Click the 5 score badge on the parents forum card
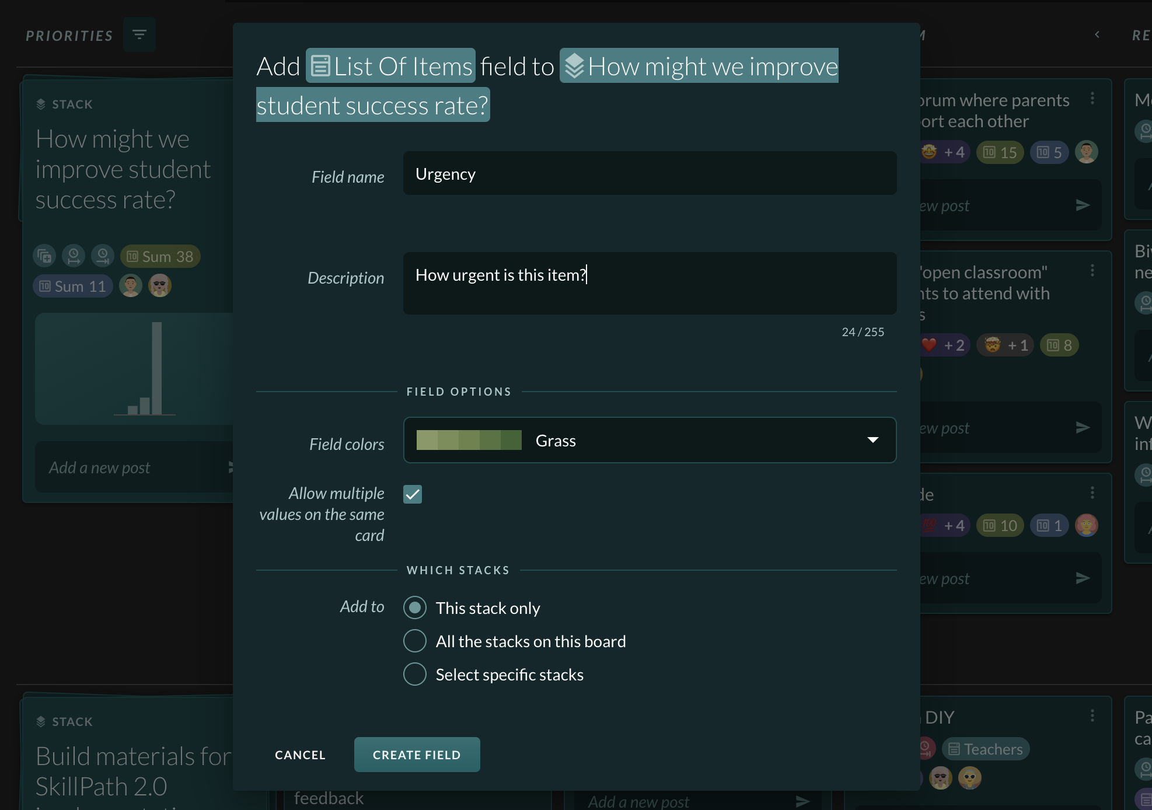This screenshot has height=810, width=1152. coord(1049,152)
